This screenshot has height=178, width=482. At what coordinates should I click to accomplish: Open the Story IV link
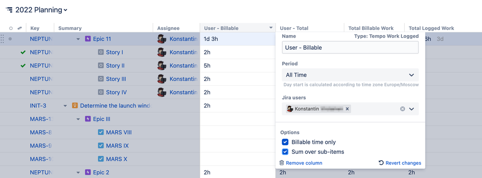click(x=116, y=92)
